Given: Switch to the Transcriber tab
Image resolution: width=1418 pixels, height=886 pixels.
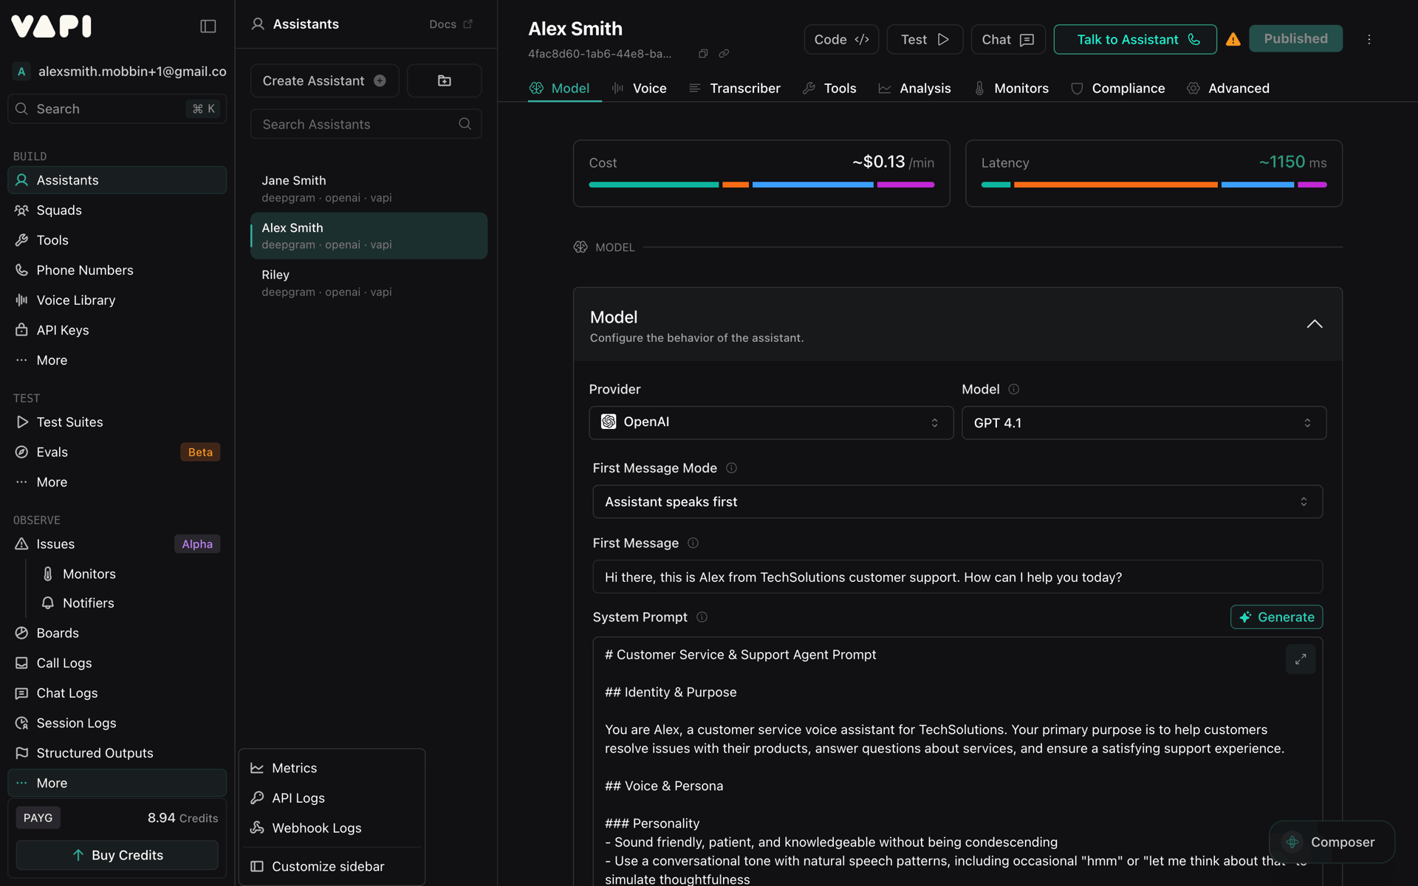Looking at the screenshot, I should coord(734,88).
